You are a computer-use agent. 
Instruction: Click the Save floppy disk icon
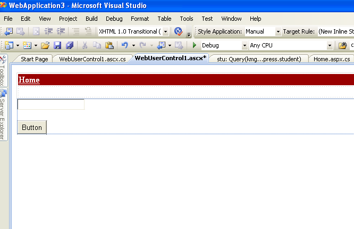[57, 45]
